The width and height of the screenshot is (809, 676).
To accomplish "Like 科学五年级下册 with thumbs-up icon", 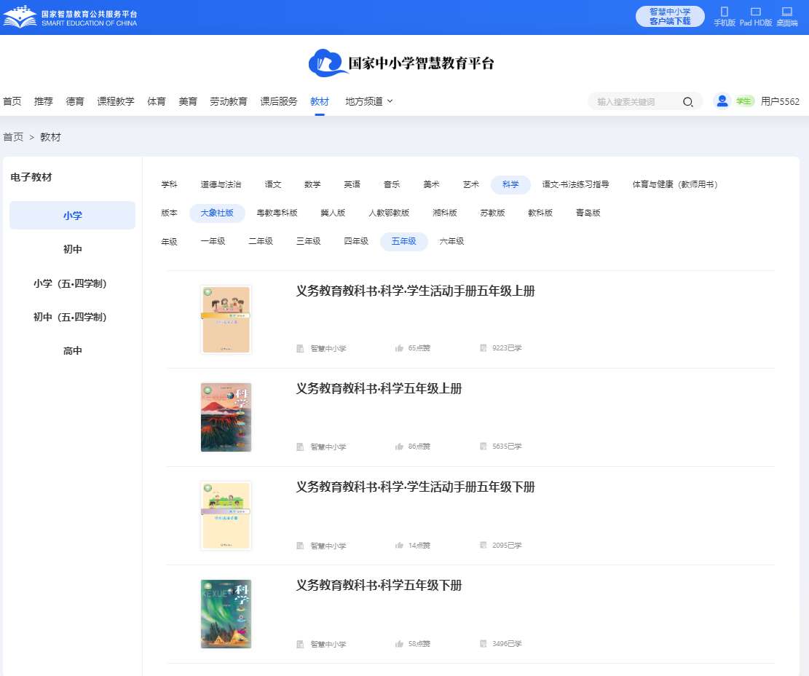I will [x=399, y=644].
